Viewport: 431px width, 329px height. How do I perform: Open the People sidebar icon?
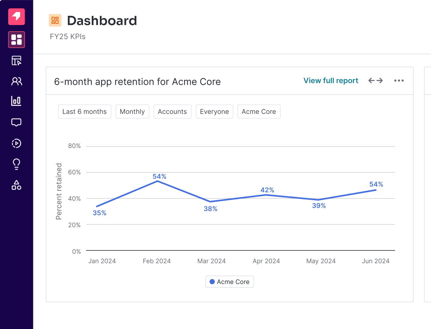pos(16,81)
